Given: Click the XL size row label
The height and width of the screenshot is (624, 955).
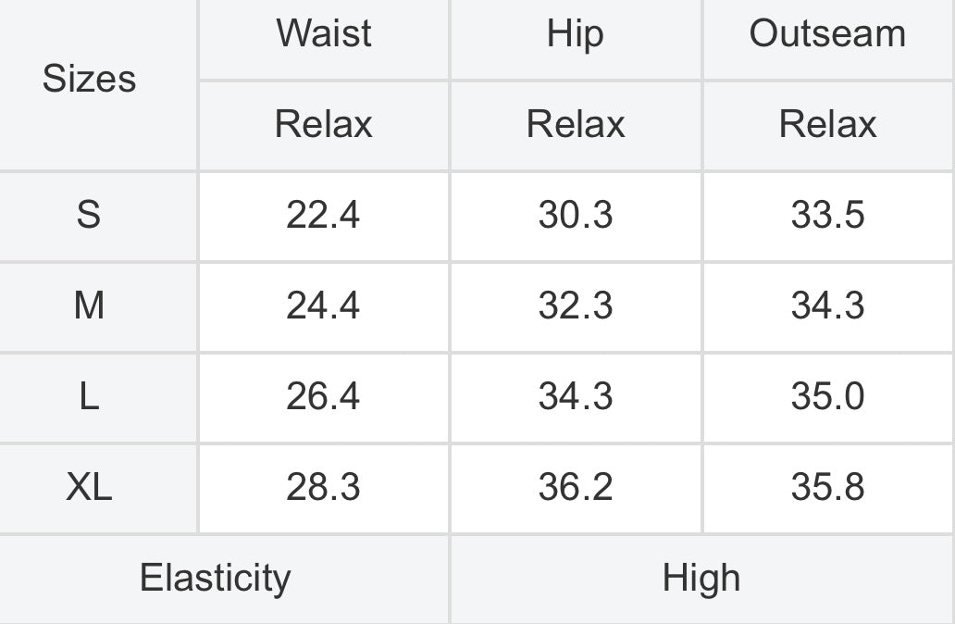Looking at the screenshot, I should tap(89, 487).
